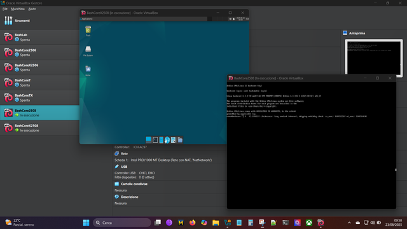Open the folder icon in guest dock

click(x=180, y=140)
